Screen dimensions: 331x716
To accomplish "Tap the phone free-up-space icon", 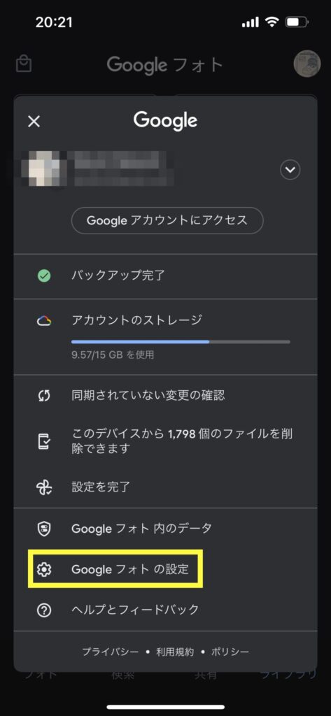I will click(44, 441).
